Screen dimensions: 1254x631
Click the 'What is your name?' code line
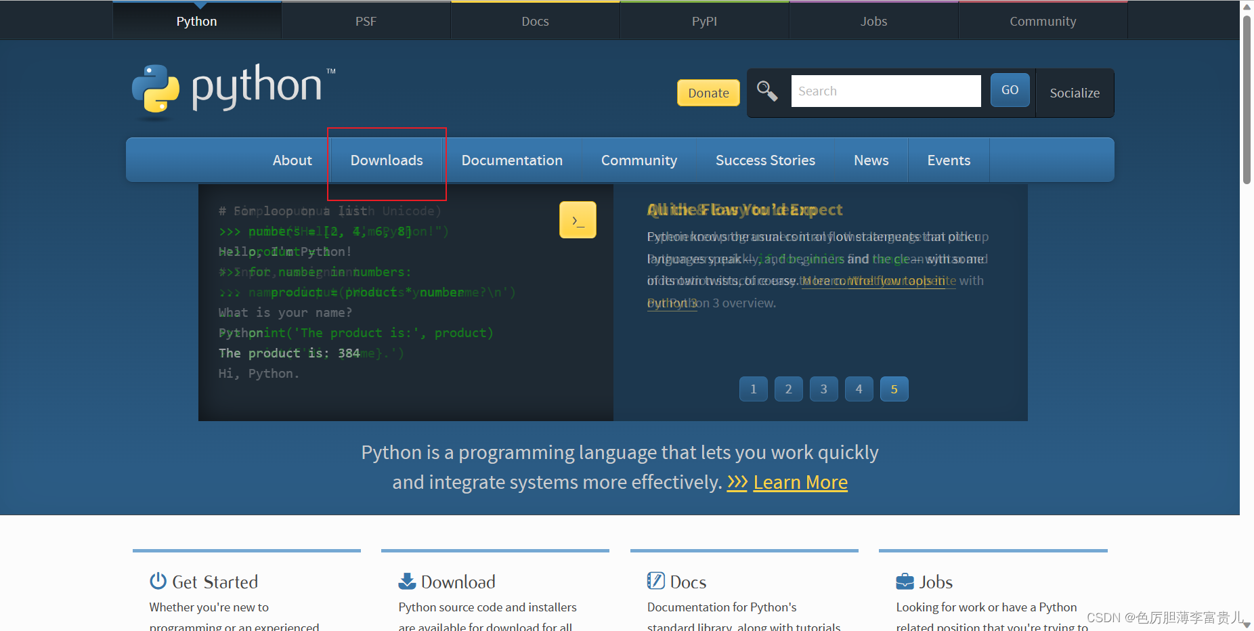pos(285,312)
